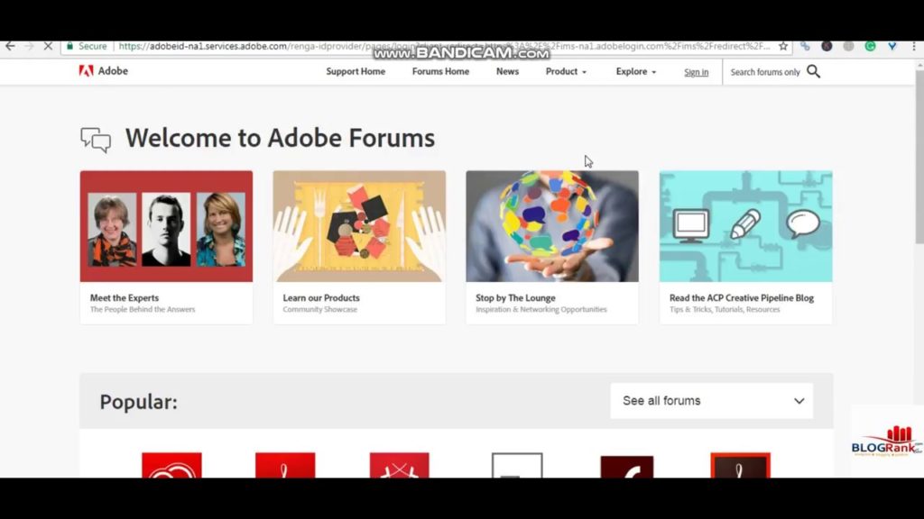Screen dimensions: 924x519
Task: Go to Support Home
Action: coord(356,71)
